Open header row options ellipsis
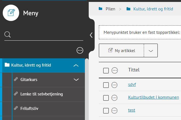Viewport: 181px width, 120px height. click(x=115, y=71)
